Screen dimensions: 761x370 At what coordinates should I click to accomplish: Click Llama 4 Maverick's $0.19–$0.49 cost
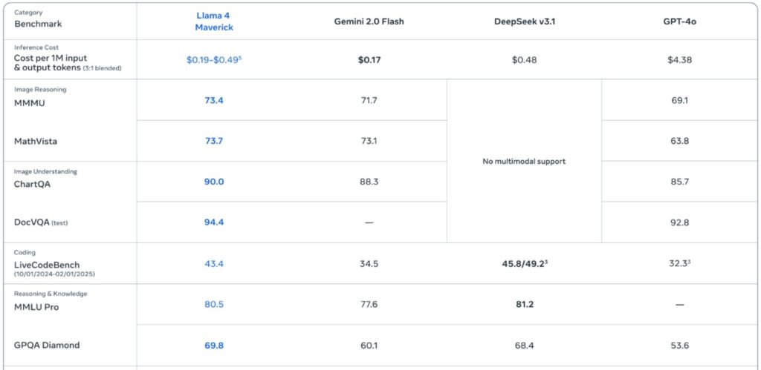[x=214, y=60]
